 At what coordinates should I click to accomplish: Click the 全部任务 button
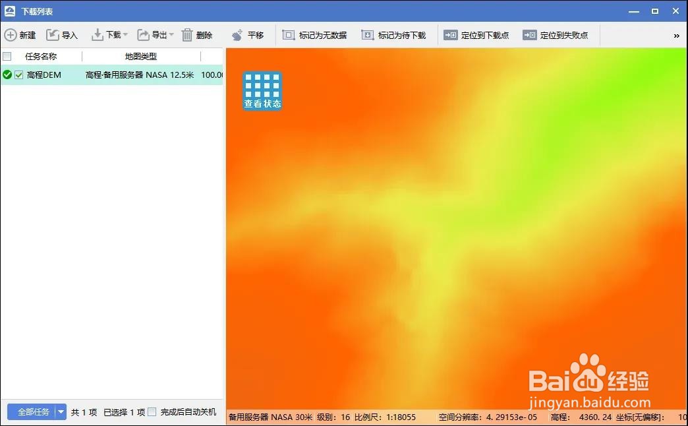(x=31, y=412)
